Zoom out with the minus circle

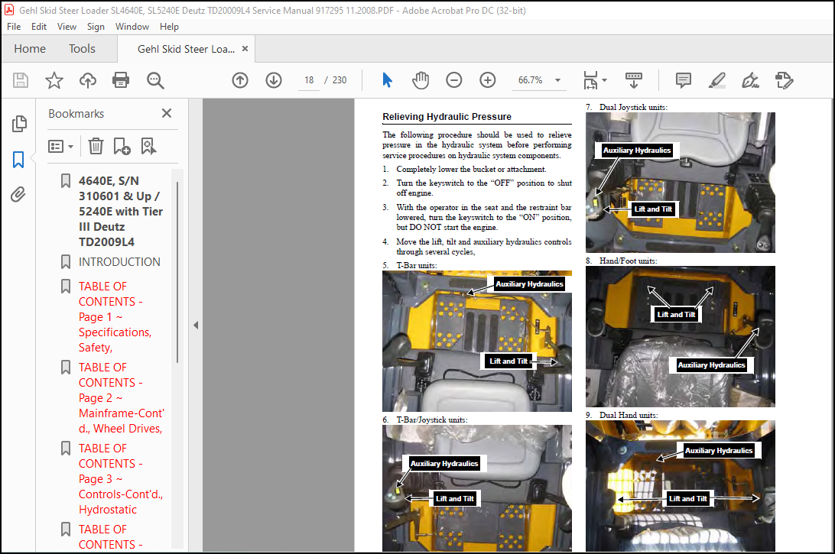[x=453, y=80]
